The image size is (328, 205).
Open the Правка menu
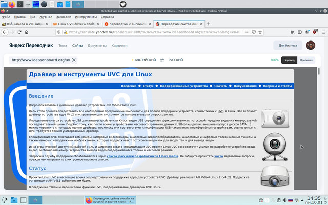(19, 17)
